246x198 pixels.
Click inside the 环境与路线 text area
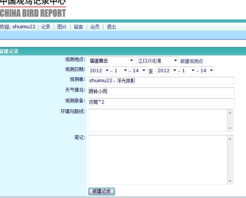(x=157, y=120)
